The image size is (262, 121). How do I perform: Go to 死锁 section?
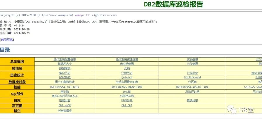coord(127,68)
